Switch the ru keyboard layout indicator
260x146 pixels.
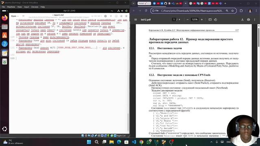click(112, 11)
